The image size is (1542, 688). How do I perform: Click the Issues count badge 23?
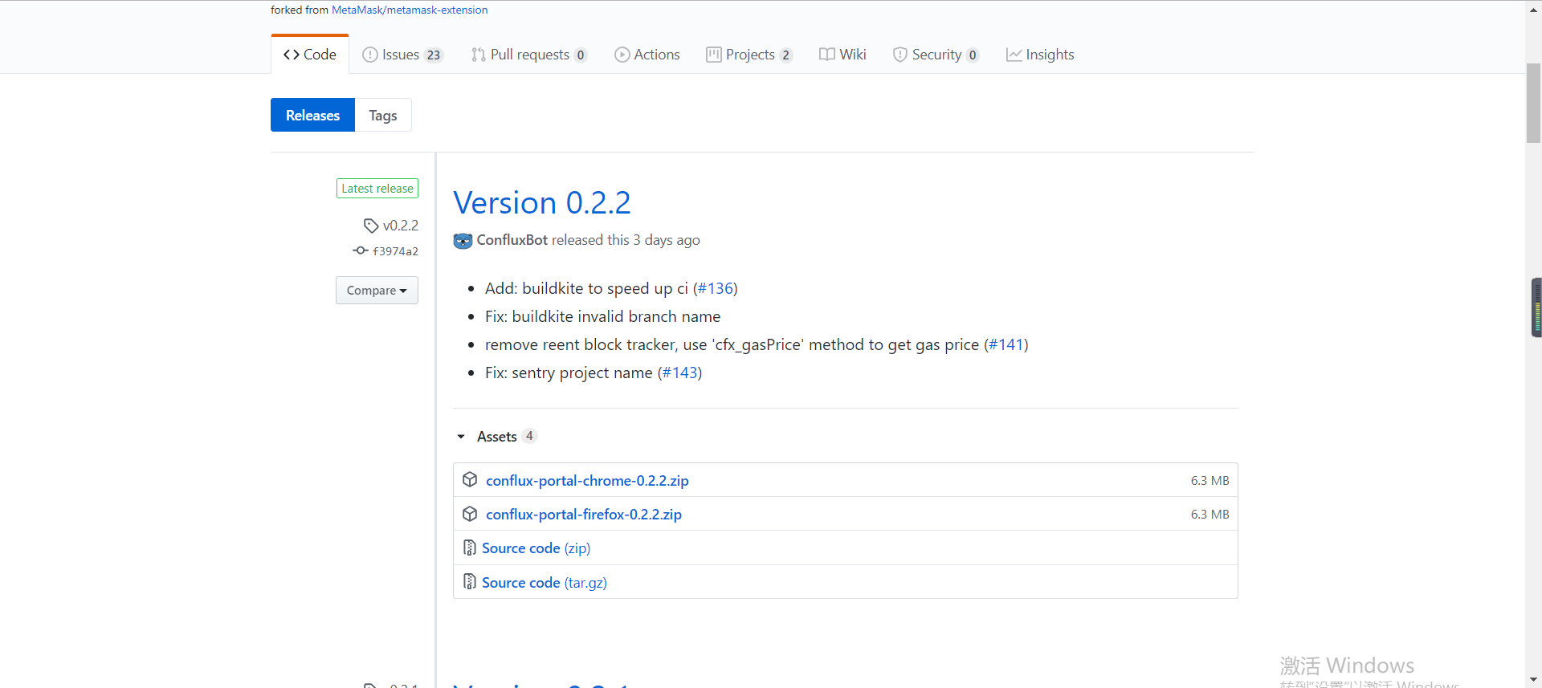click(x=434, y=55)
